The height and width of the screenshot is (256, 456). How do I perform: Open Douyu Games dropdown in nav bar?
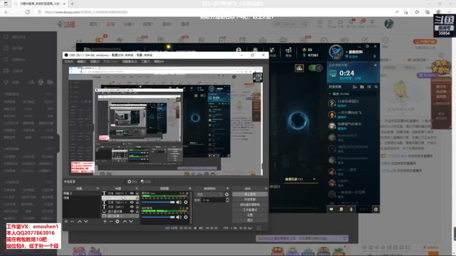pyautogui.click(x=167, y=24)
